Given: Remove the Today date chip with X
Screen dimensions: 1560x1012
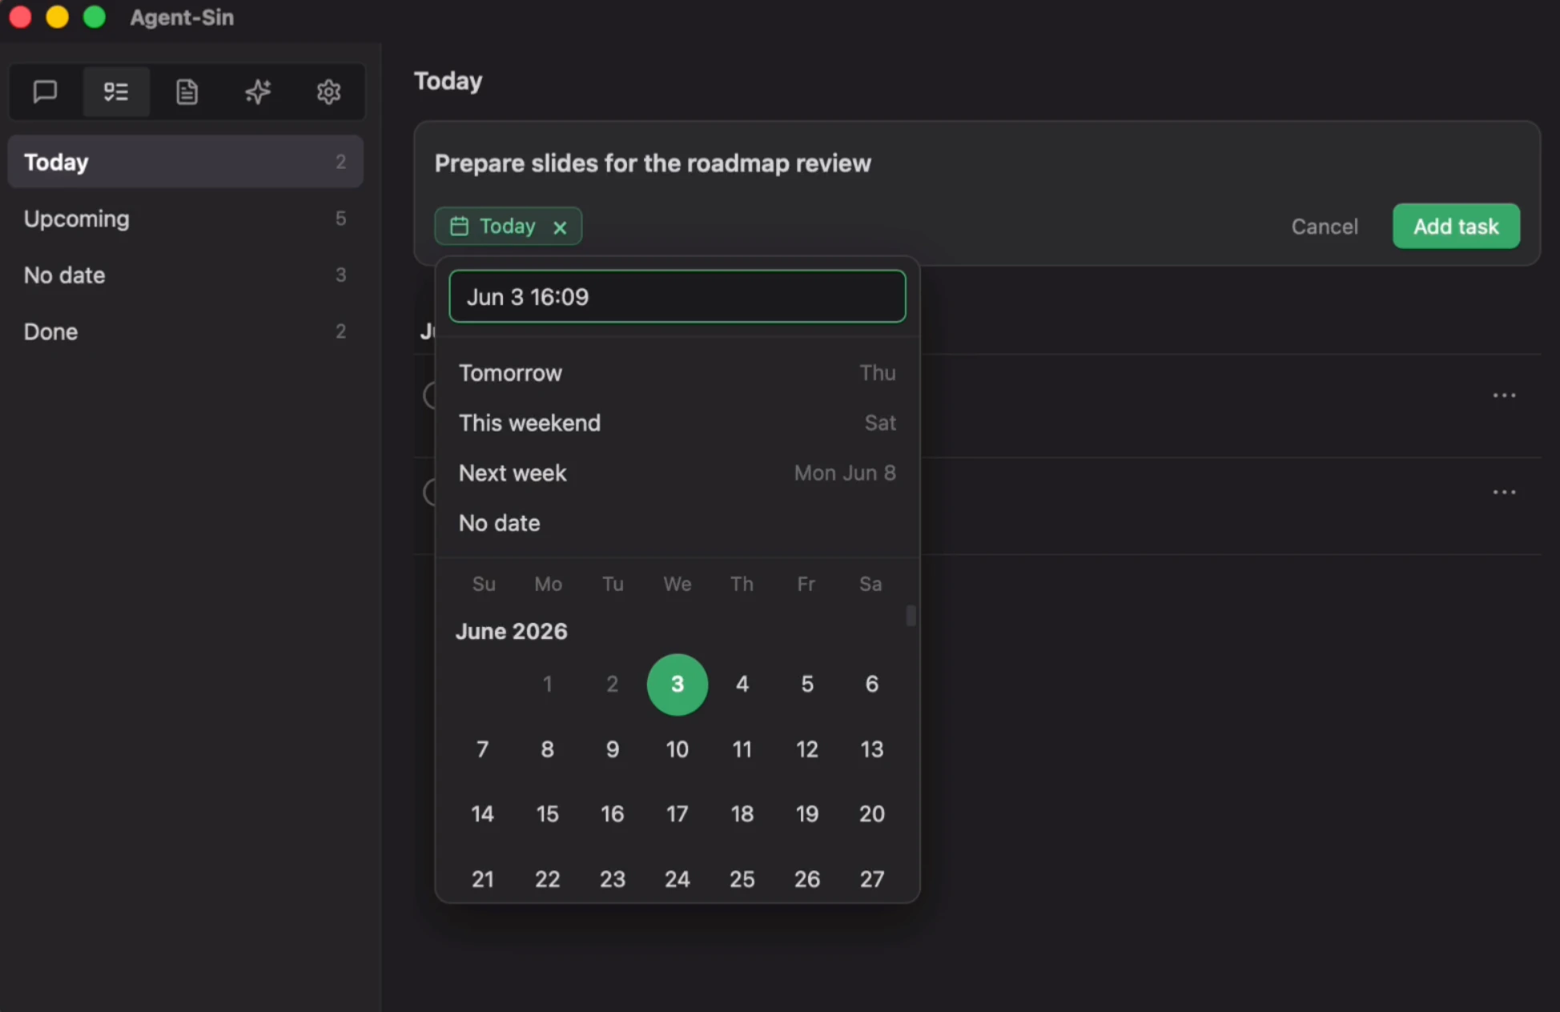Looking at the screenshot, I should 560,227.
